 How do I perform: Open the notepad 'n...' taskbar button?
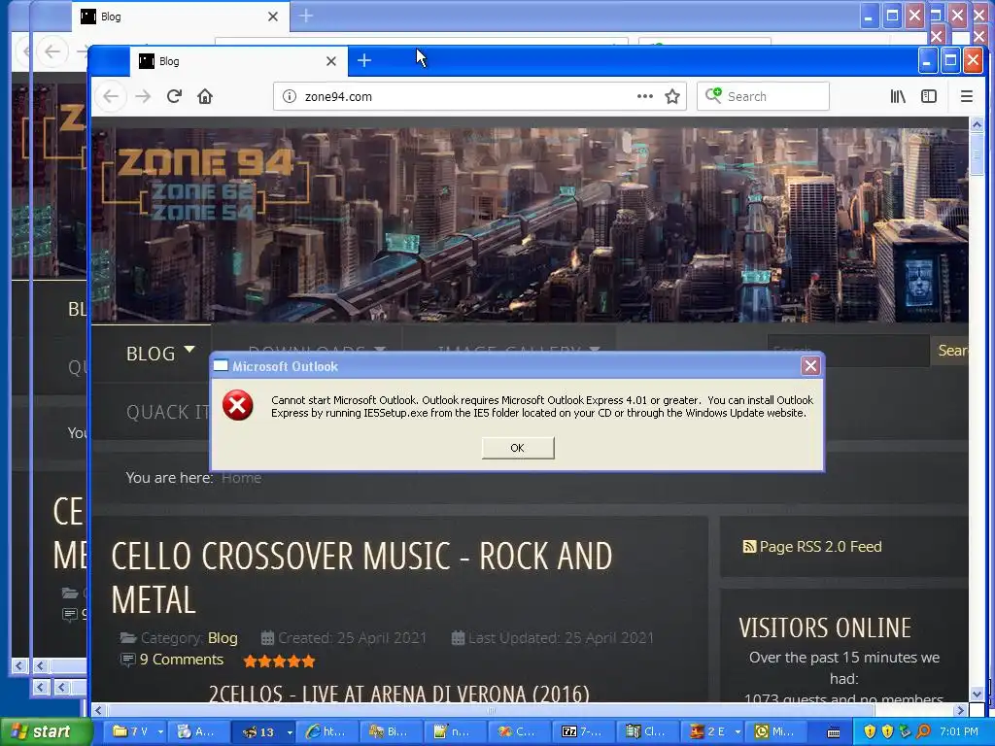[x=453, y=732]
